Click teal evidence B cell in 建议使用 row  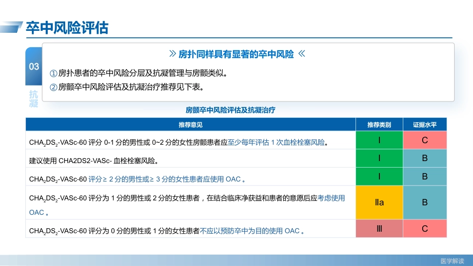click(425, 158)
